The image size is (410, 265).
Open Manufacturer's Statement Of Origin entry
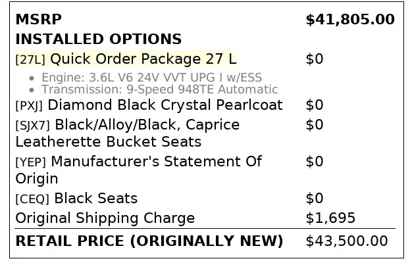[x=156, y=162]
